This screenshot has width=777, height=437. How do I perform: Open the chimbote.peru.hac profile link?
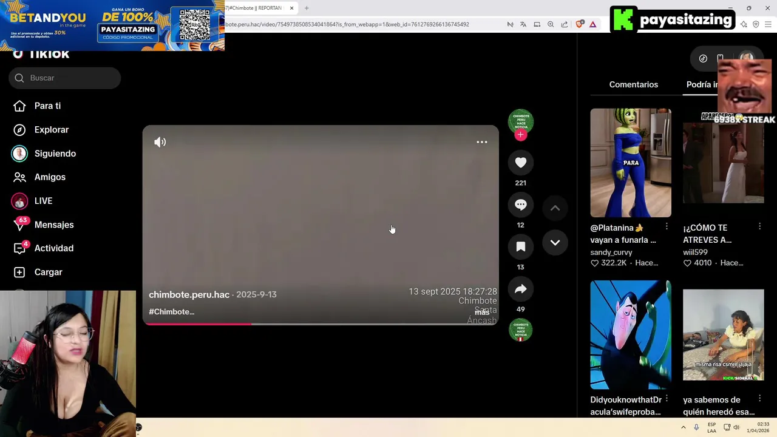(x=189, y=294)
